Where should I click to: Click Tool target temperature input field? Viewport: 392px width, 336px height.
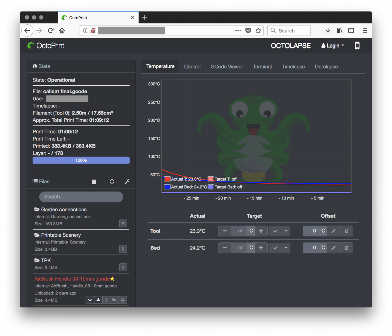[239, 231]
